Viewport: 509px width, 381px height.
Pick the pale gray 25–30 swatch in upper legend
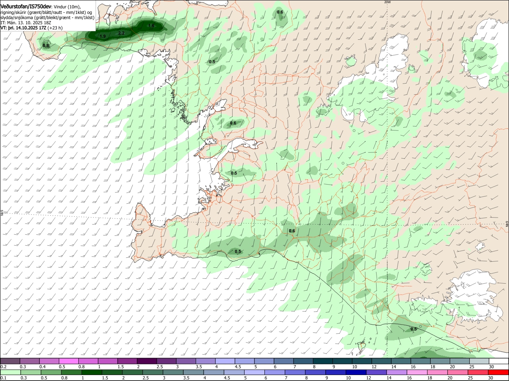click(479, 361)
